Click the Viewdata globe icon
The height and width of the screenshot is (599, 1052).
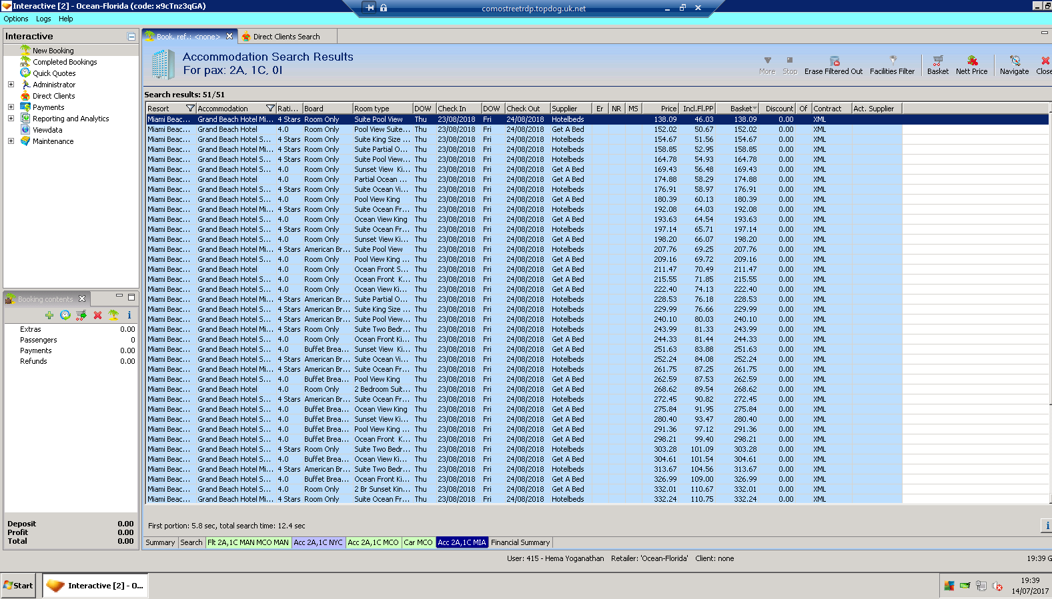pyautogui.click(x=25, y=130)
